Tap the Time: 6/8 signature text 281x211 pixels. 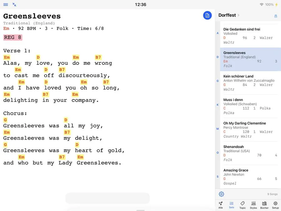[x=91, y=28]
